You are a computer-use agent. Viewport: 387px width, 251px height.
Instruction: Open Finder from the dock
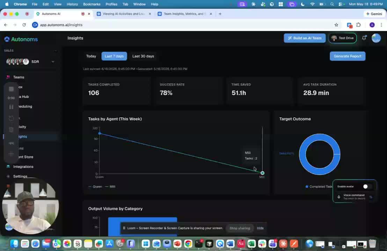(x=14, y=244)
